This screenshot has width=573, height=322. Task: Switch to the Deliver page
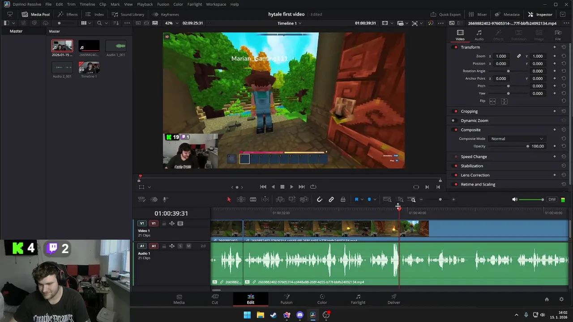click(x=393, y=299)
